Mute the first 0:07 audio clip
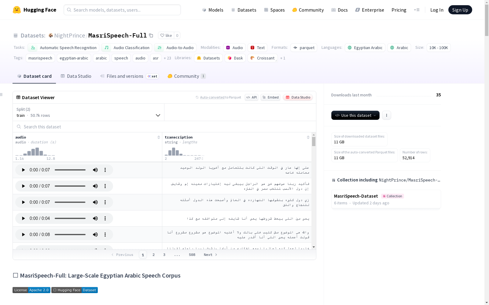 pos(95,170)
